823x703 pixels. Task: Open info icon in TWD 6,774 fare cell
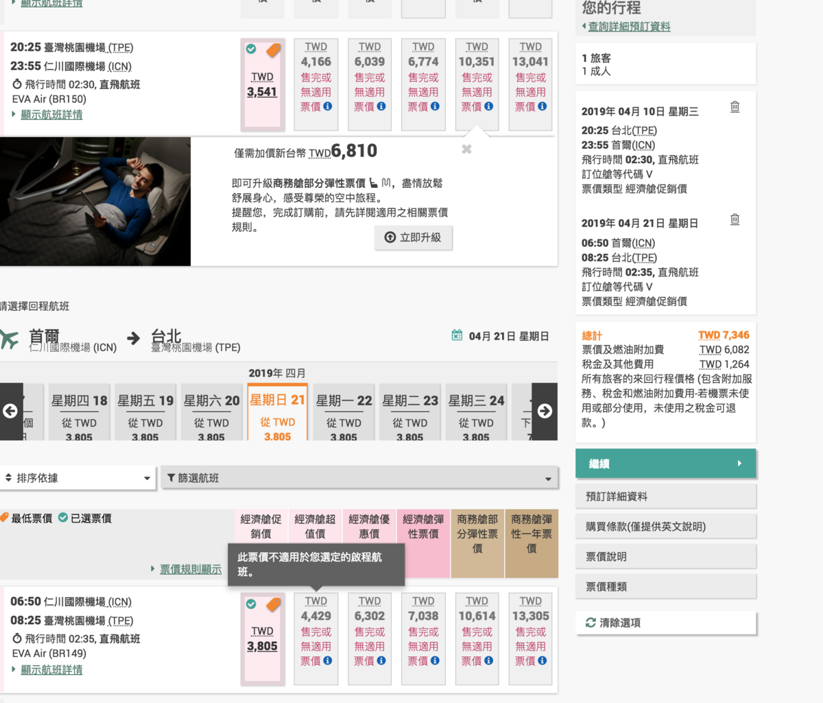coord(435,106)
